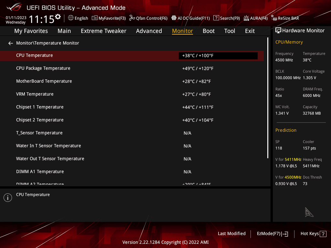Viewport: 331px width, 248px height.
Task: Open the MyFavorite(F3) list icon
Action: click(x=95, y=18)
